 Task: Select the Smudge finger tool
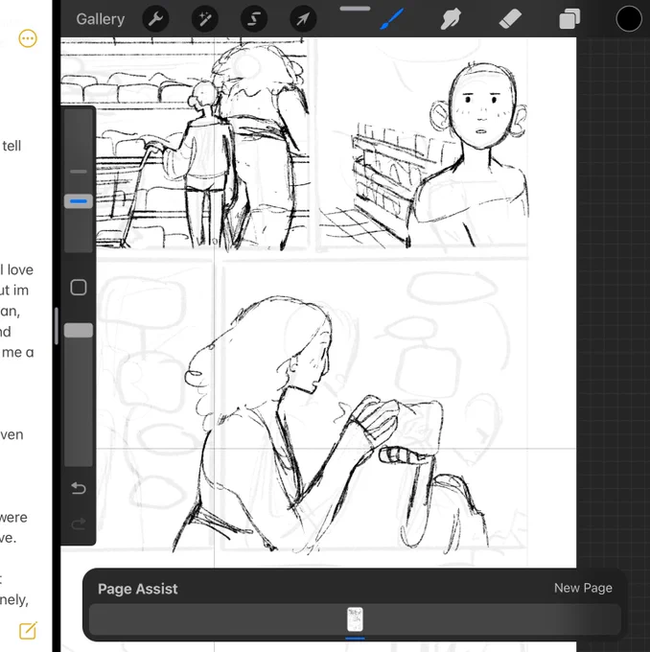pyautogui.click(x=451, y=19)
